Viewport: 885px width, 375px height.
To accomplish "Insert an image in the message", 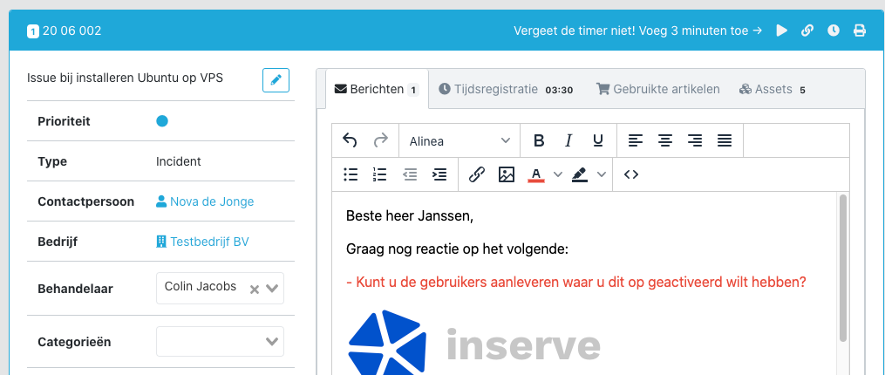I will click(x=507, y=174).
